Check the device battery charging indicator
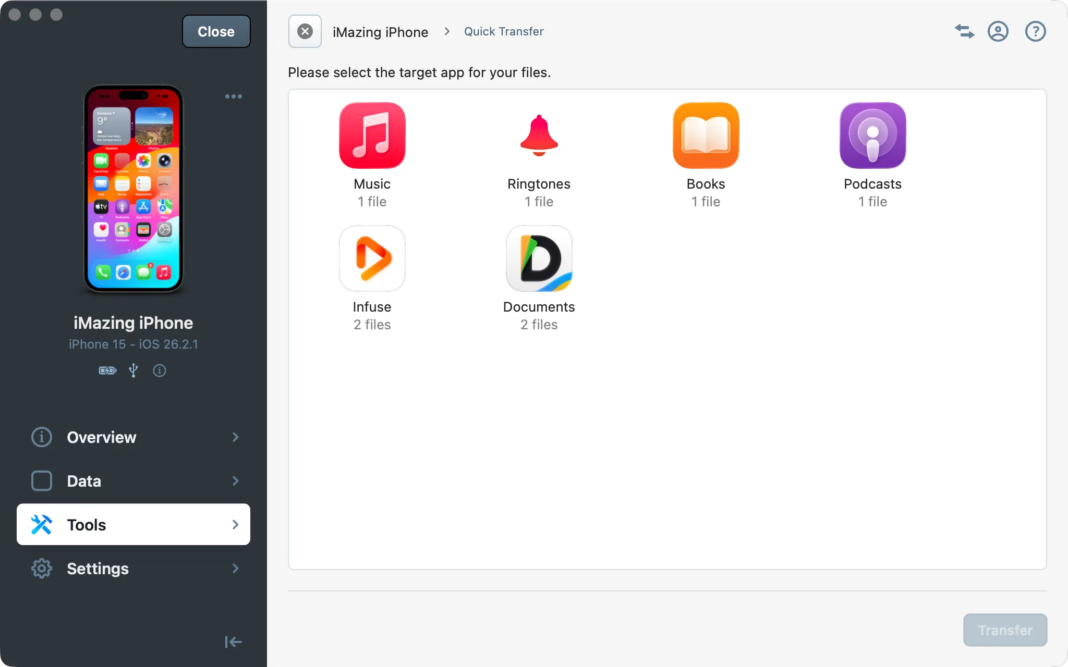The image size is (1068, 667). tap(107, 370)
